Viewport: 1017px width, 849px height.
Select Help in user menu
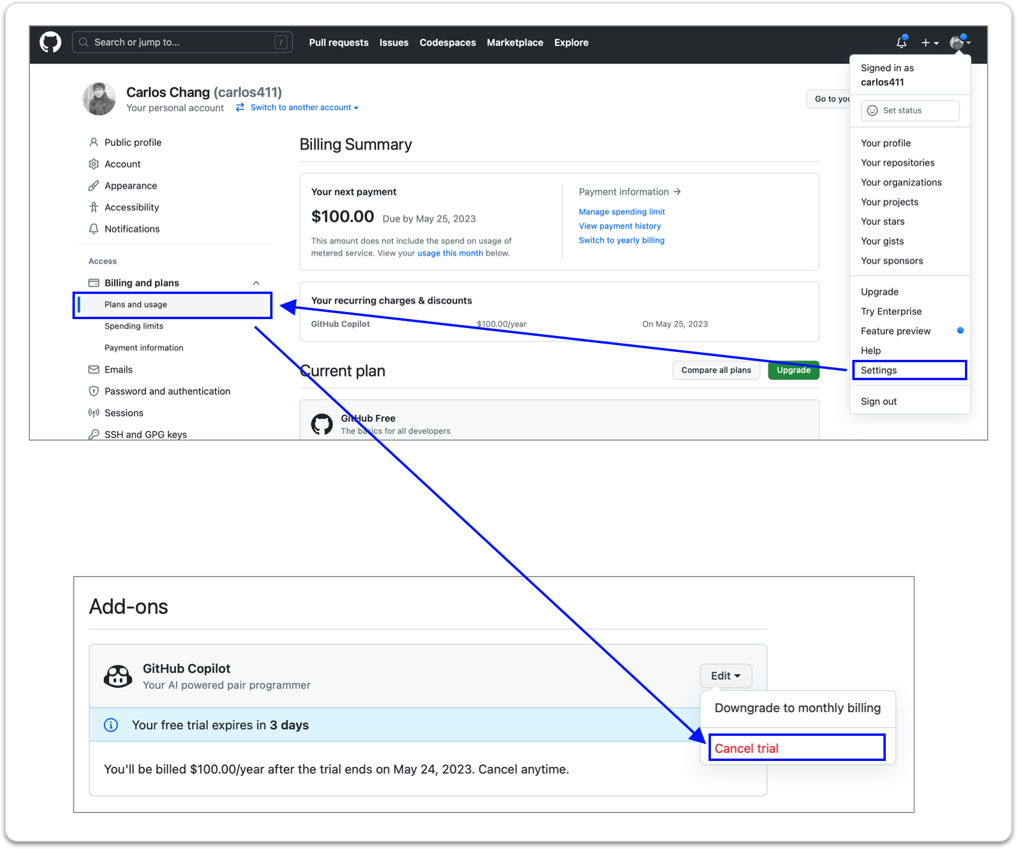point(871,351)
